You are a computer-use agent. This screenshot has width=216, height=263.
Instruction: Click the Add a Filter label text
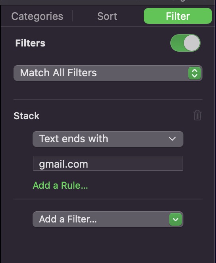(68, 219)
